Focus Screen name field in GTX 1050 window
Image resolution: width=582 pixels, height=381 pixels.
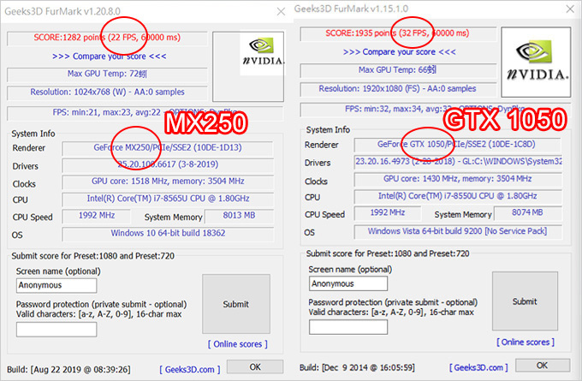coord(348,283)
